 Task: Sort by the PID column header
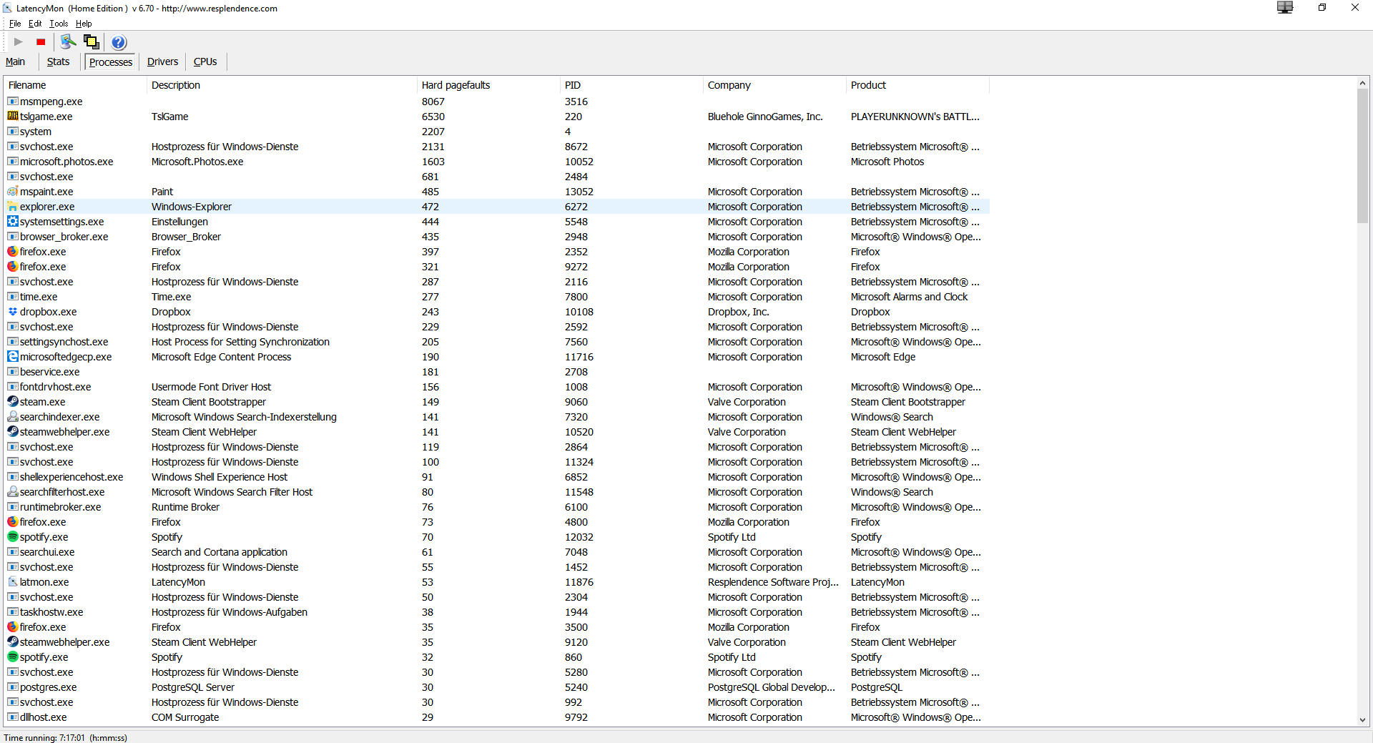(x=632, y=85)
